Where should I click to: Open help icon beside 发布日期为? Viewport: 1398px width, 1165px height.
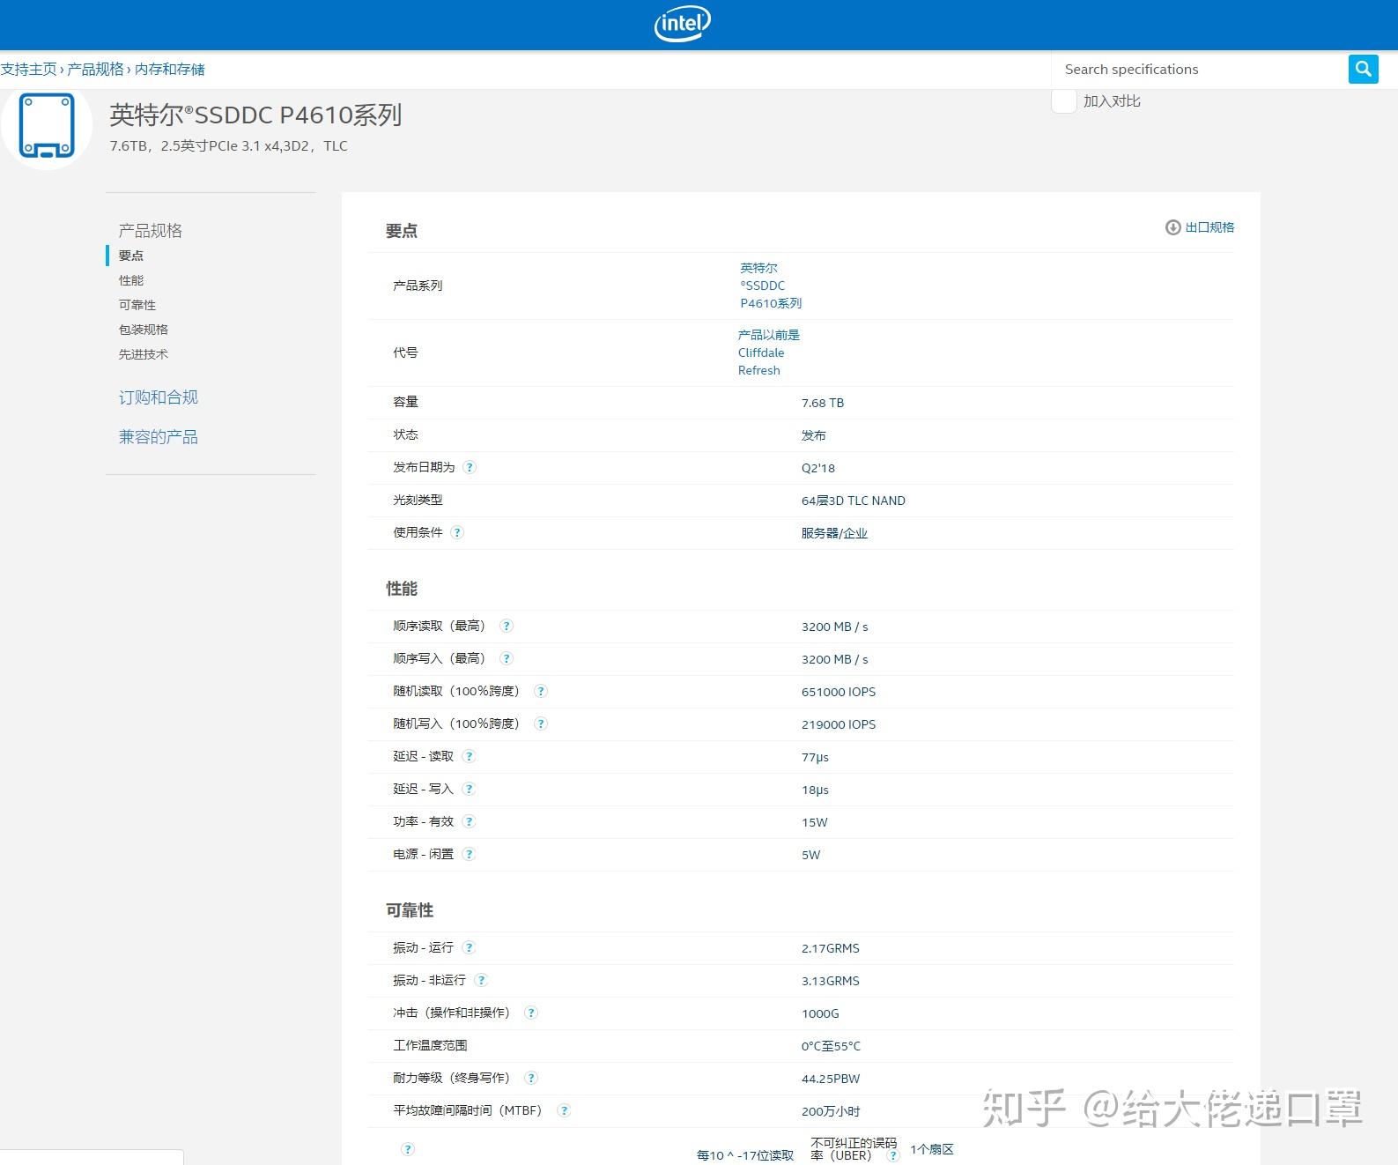(x=470, y=467)
